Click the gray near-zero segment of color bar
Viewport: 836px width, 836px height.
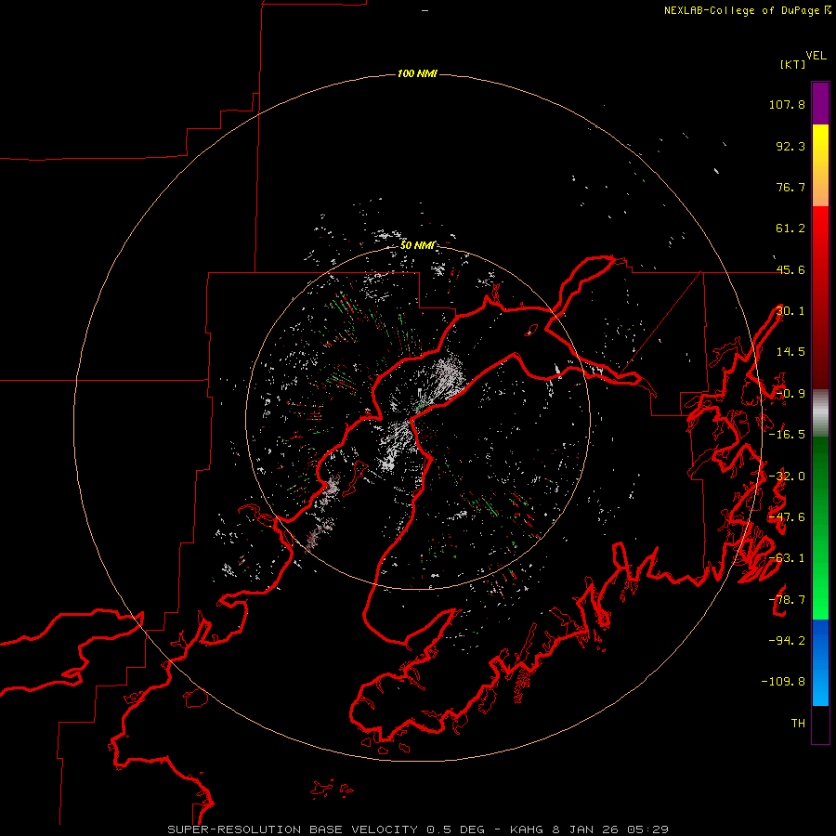pos(820,413)
